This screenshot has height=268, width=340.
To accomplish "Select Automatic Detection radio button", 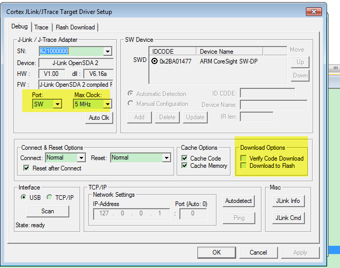I will click(131, 93).
